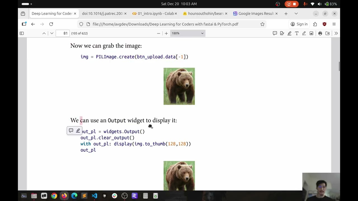Click the highlight button on the floating popup
This screenshot has width=358, height=201.
tap(78, 130)
